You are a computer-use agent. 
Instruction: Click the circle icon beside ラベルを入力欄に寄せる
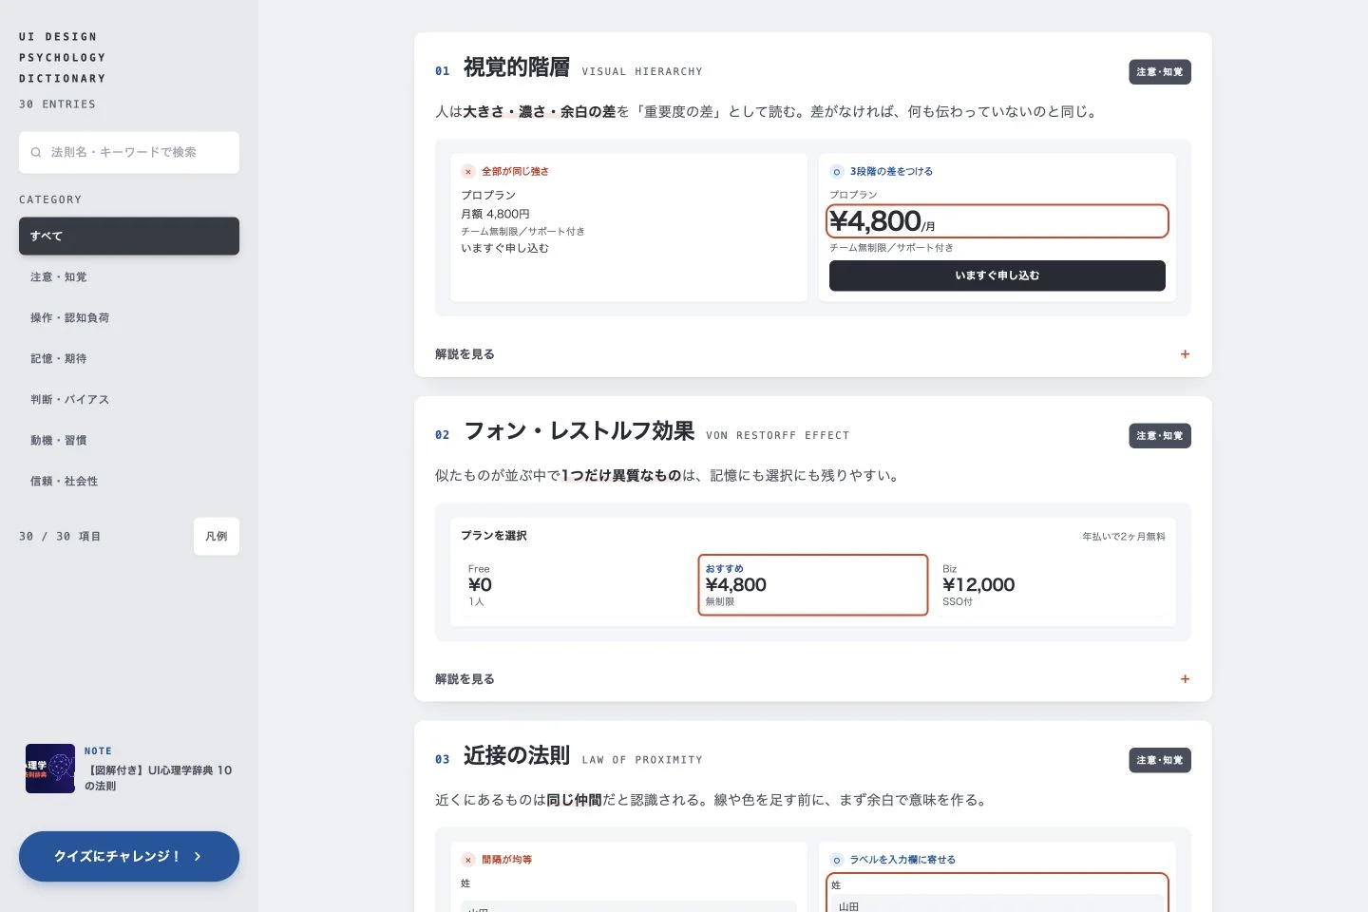pyautogui.click(x=837, y=860)
